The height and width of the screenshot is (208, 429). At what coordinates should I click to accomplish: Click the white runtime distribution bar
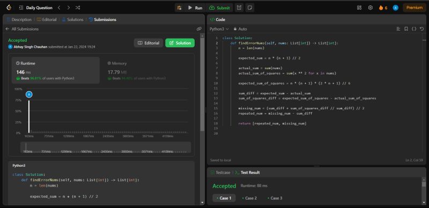click(x=29, y=116)
